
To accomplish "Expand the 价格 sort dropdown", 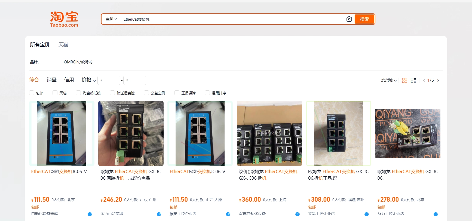I will click(x=88, y=80).
